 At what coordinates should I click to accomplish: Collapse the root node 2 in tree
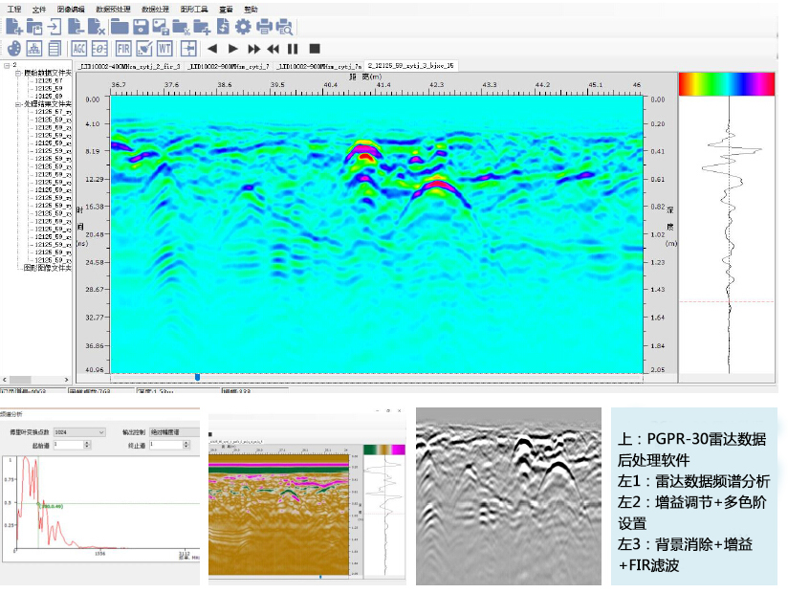6,67
